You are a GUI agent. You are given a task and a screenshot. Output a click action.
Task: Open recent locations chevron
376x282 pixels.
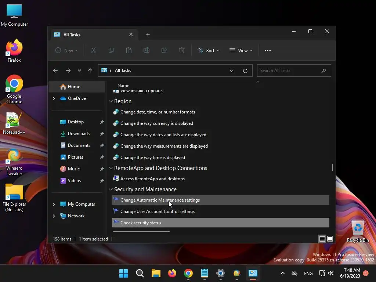tap(79, 70)
